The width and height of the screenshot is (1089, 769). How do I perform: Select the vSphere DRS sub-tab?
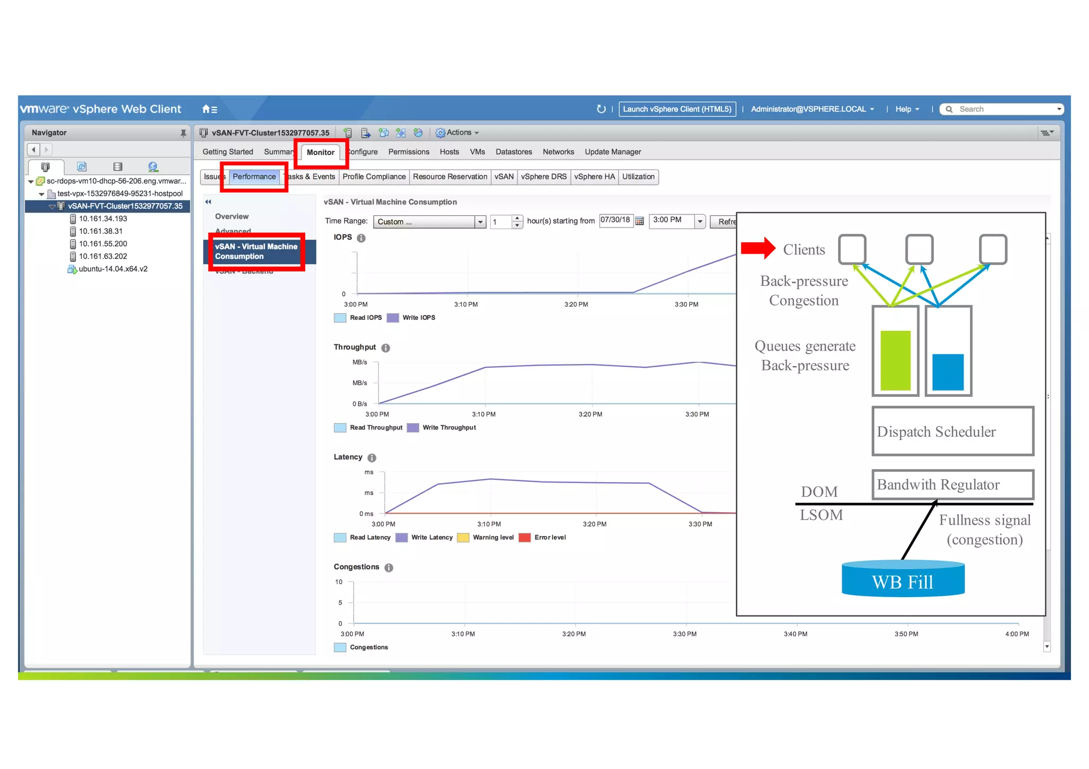point(543,177)
